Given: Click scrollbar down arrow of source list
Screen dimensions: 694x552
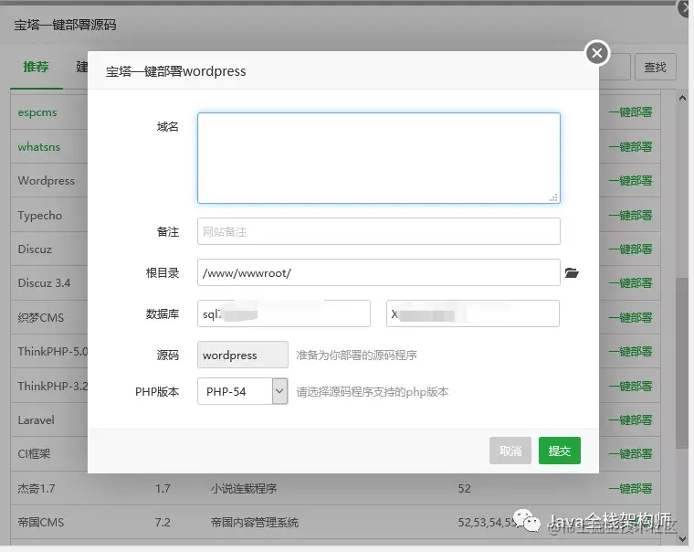Looking at the screenshot, I should 682,538.
